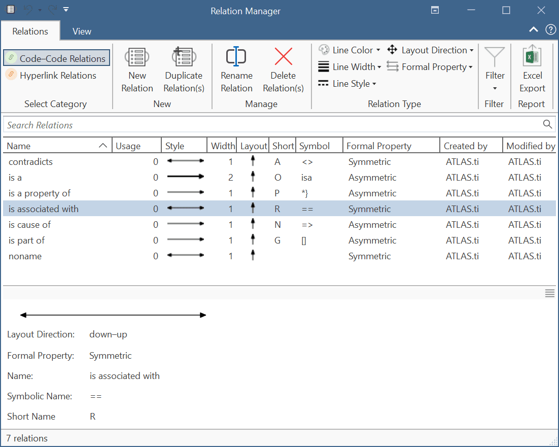Sort by the Layout column header
Screen dimensions: 559x447
pos(253,146)
